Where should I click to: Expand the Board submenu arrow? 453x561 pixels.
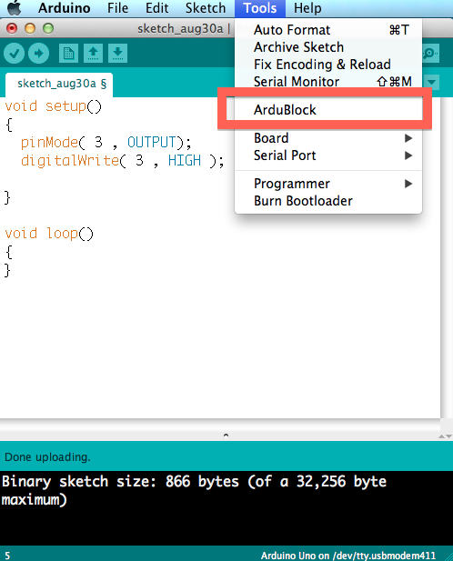(408, 138)
